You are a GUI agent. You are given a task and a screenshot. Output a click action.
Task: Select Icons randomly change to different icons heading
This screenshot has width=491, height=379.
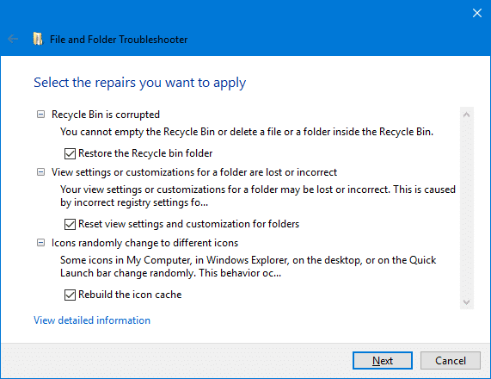pos(144,243)
